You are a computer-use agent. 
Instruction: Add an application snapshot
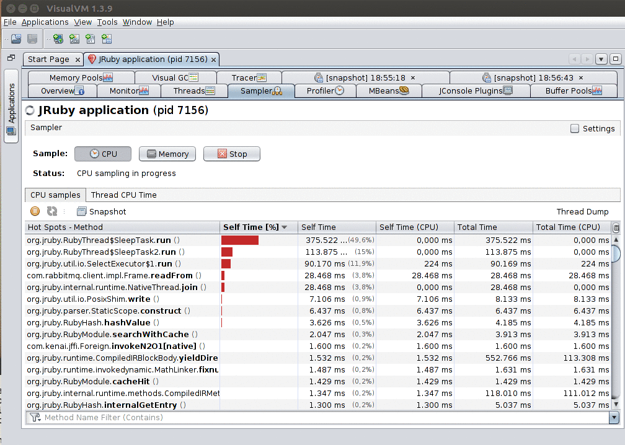(107, 38)
